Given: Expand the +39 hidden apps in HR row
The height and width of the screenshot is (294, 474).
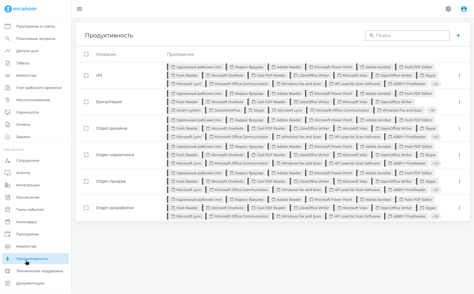Looking at the screenshot, I should tap(435, 84).
